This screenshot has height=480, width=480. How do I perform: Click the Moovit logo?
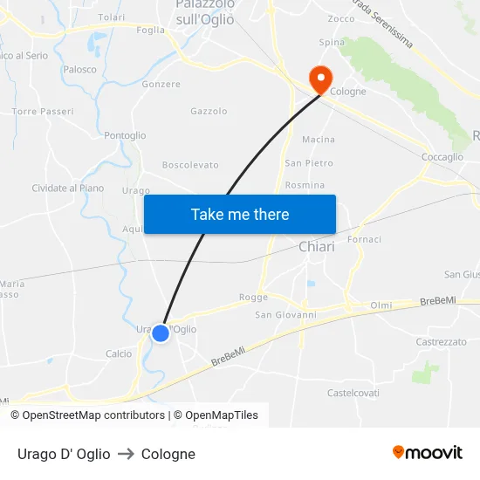point(428,452)
